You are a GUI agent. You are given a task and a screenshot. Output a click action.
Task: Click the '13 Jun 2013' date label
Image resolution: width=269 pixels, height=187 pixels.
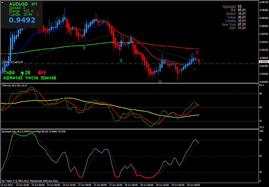pos(7,185)
